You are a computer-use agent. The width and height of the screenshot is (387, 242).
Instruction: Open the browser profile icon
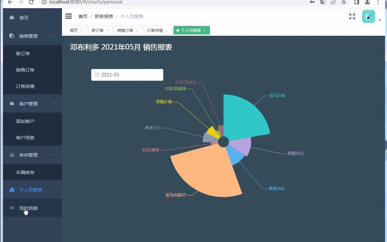[x=367, y=2]
